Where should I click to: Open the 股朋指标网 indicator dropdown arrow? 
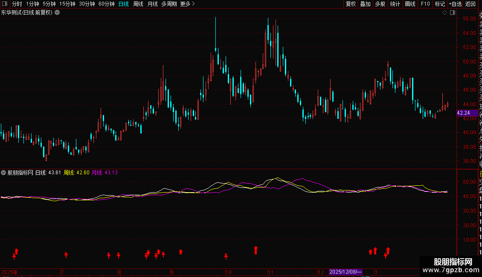pos(3,173)
